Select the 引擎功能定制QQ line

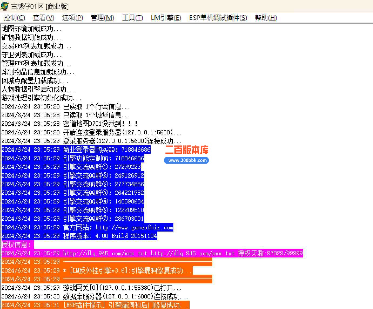73,158
